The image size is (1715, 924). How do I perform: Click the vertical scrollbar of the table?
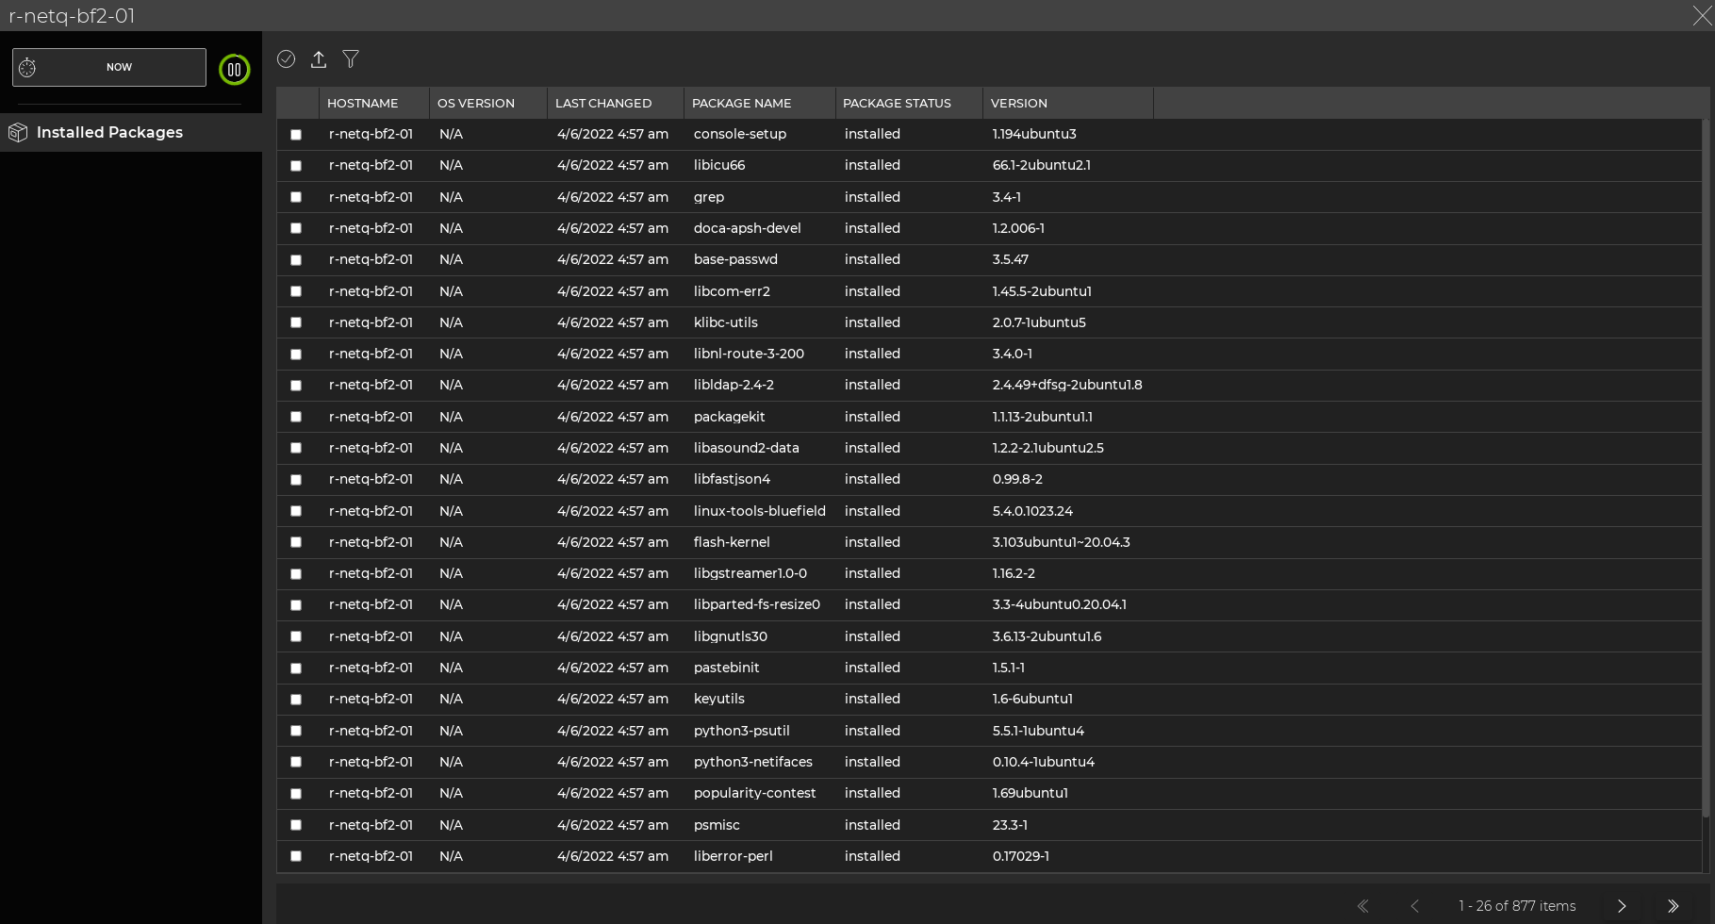click(1705, 471)
